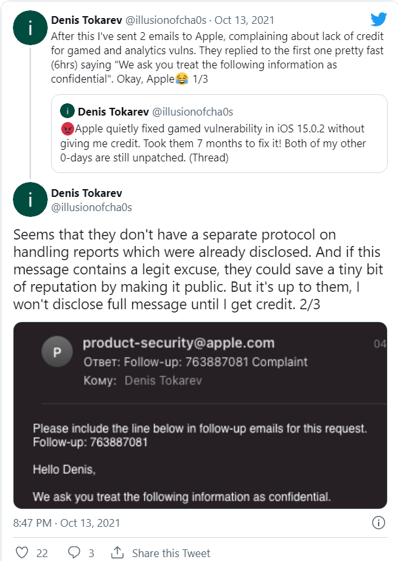Click @illusionofcha0s handle on main tweet
This screenshot has width=398, height=561.
tap(91, 207)
